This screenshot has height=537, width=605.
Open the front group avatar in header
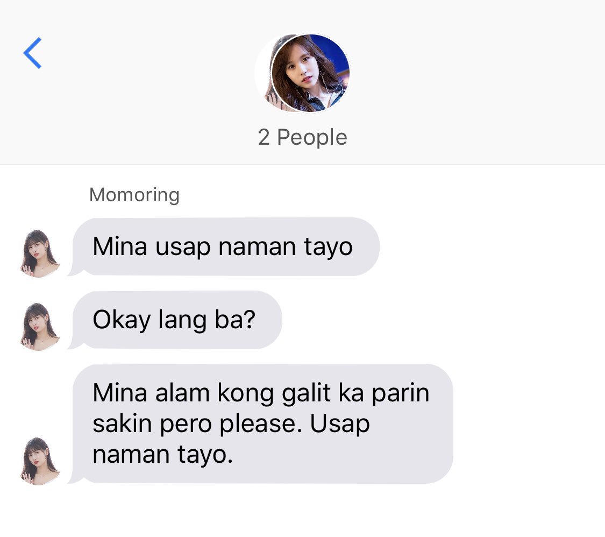coord(311,73)
